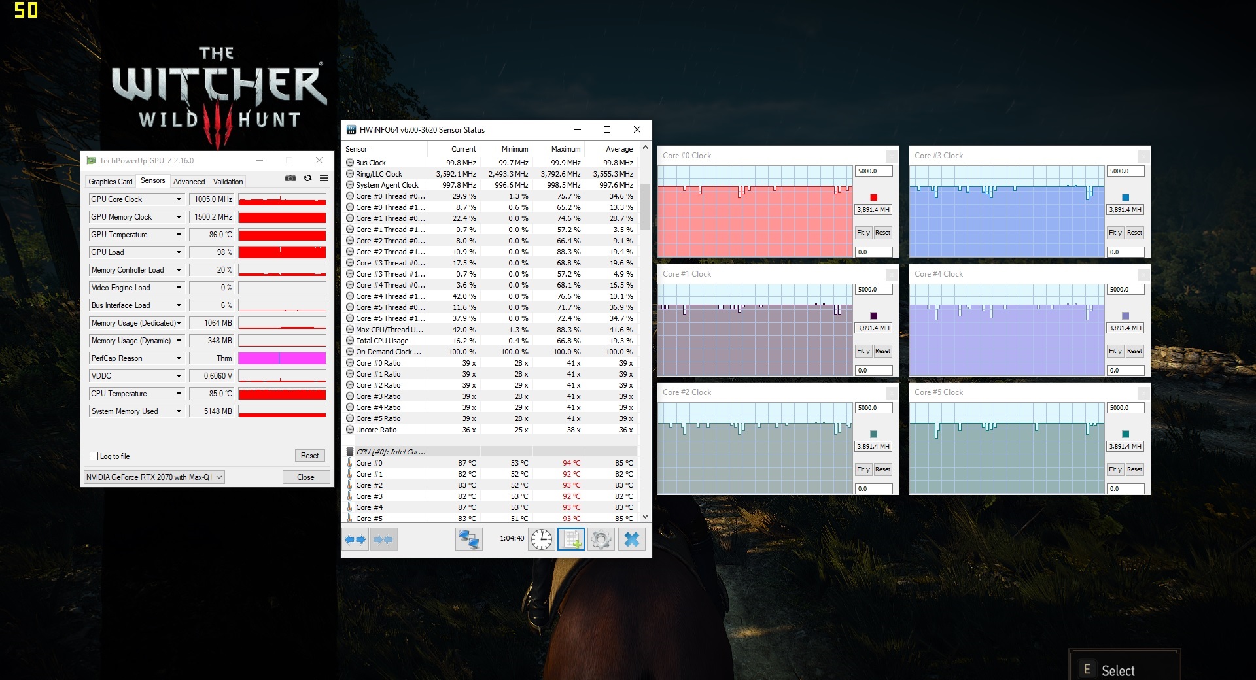Expand CPU Temperature sensor dropdown in GPU-Z

pos(179,394)
